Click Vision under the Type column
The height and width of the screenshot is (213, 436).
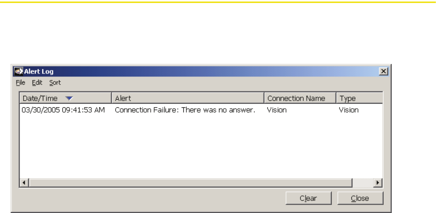click(x=349, y=110)
